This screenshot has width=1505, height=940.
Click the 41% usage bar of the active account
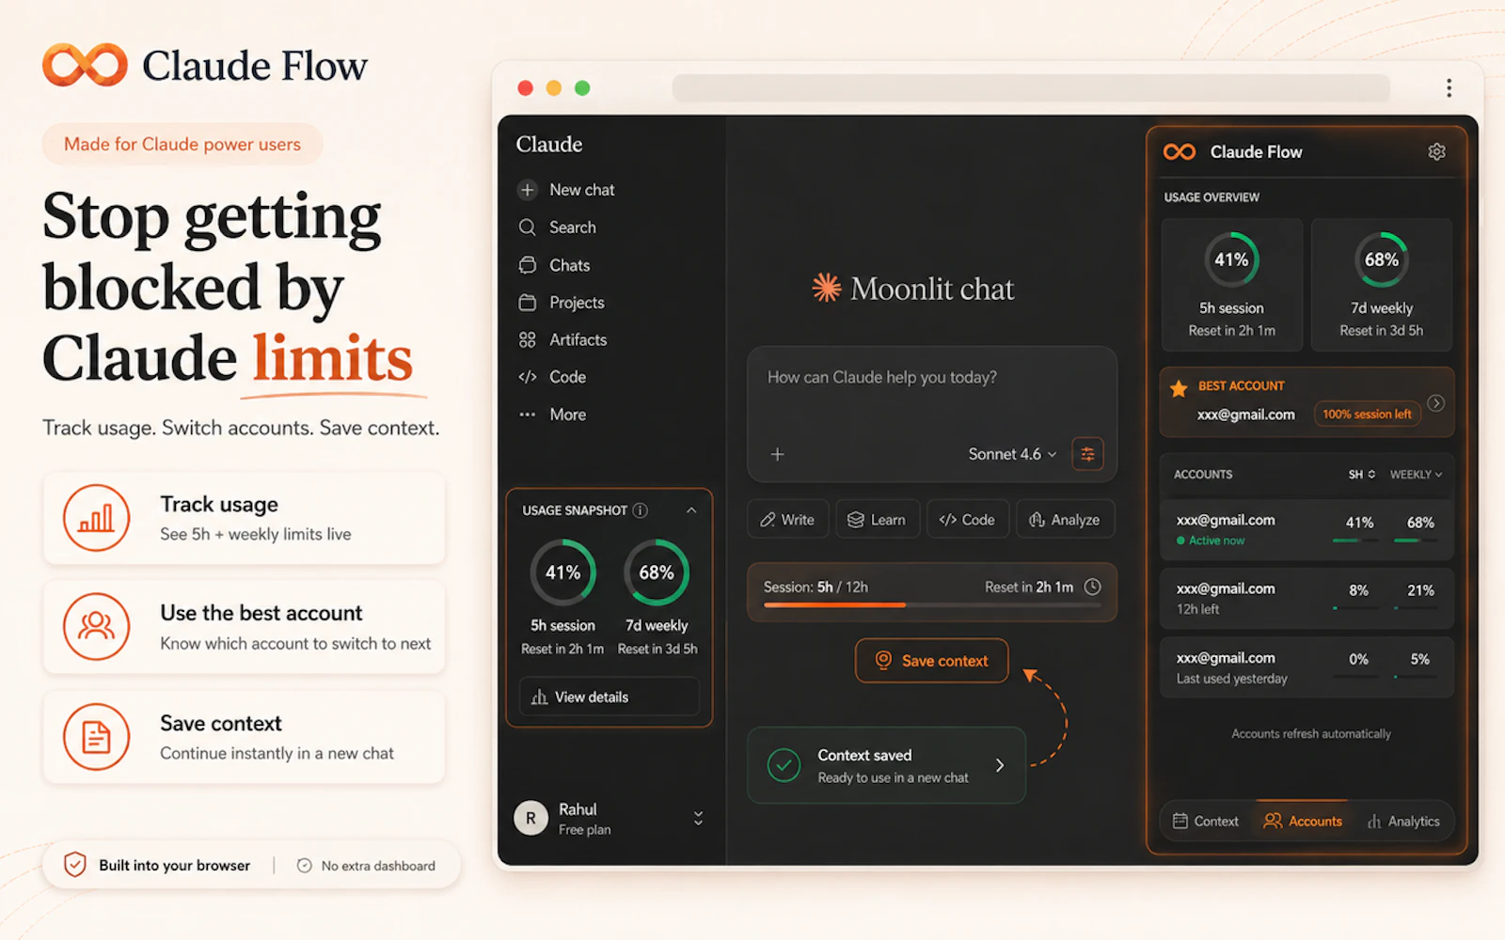1354,540
